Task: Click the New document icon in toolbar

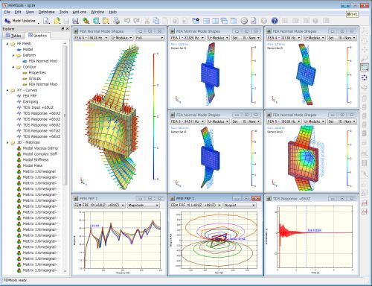Action: coord(46,21)
